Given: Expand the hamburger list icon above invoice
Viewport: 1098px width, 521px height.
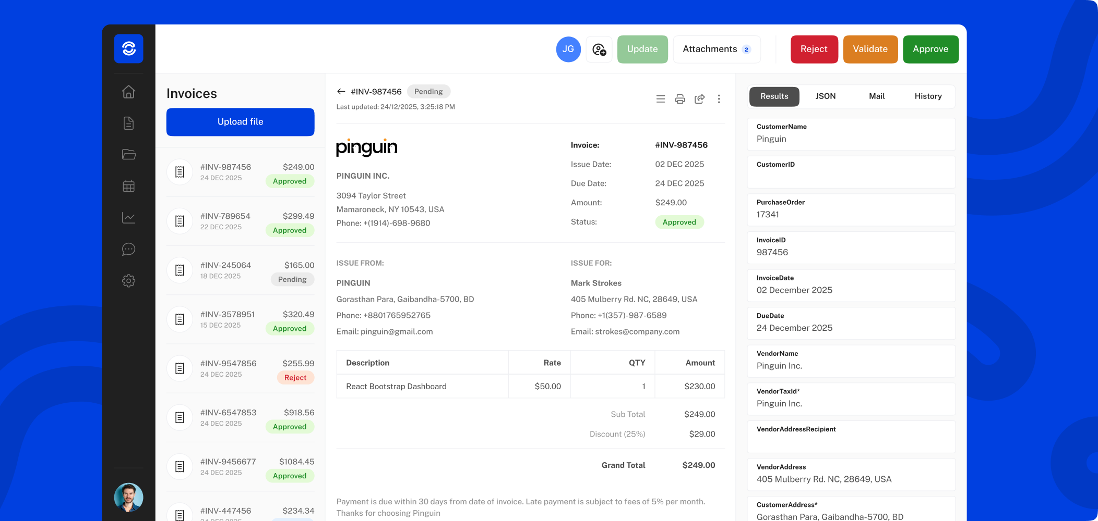Looking at the screenshot, I should [661, 98].
